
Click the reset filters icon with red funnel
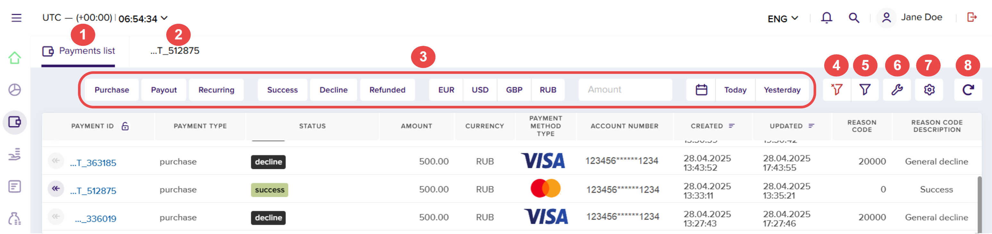[x=836, y=90]
